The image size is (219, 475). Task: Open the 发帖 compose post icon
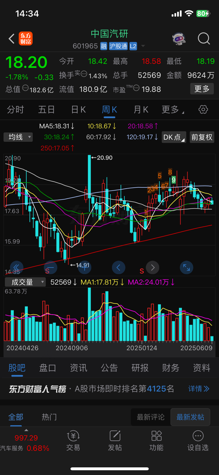[x=115, y=441]
